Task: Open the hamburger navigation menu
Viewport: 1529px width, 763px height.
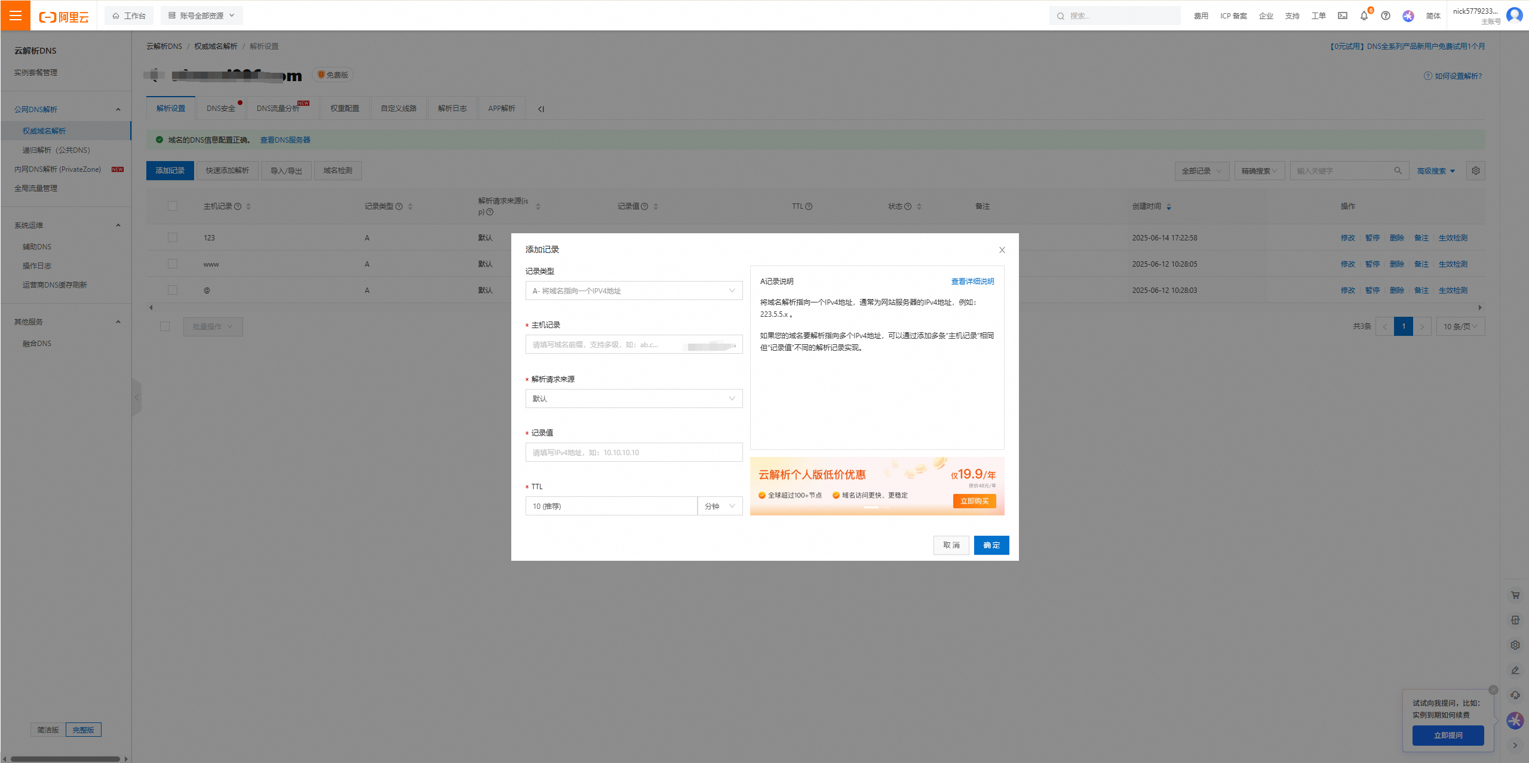Action: point(15,16)
